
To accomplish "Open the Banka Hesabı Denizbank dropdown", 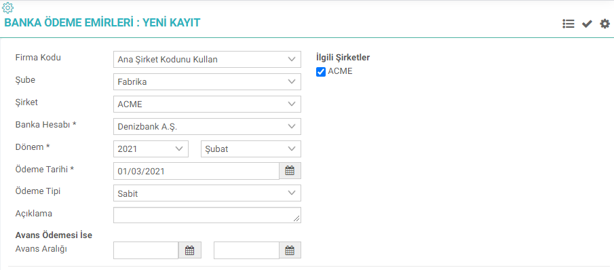I will click(207, 126).
